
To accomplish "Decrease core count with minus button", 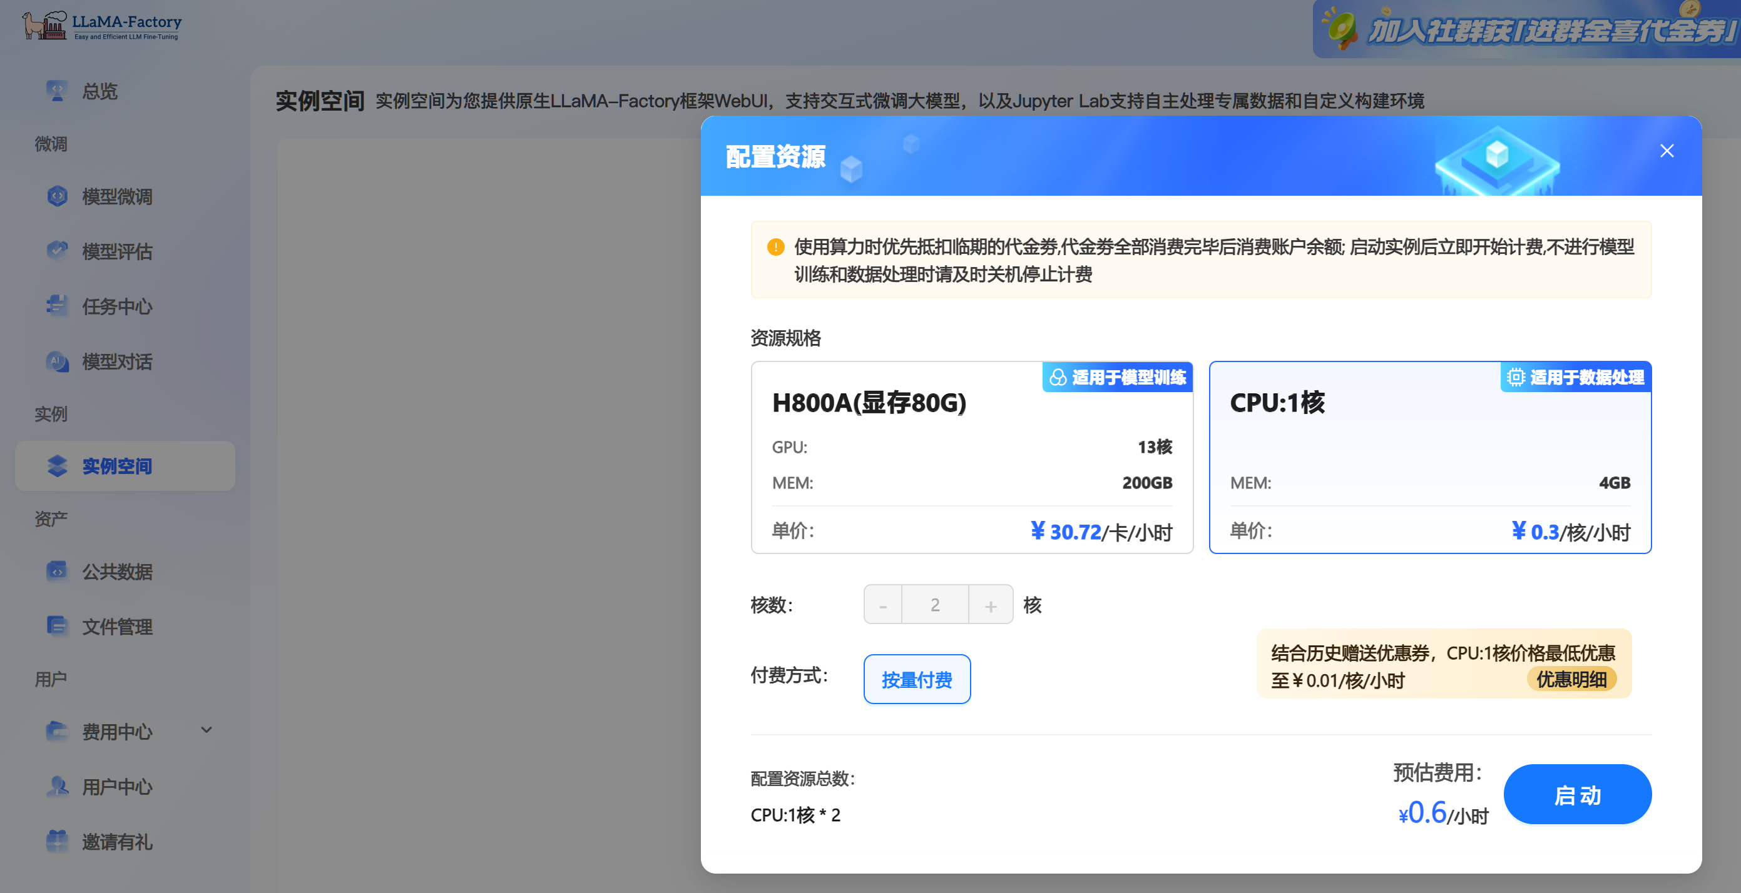I will coord(882,605).
